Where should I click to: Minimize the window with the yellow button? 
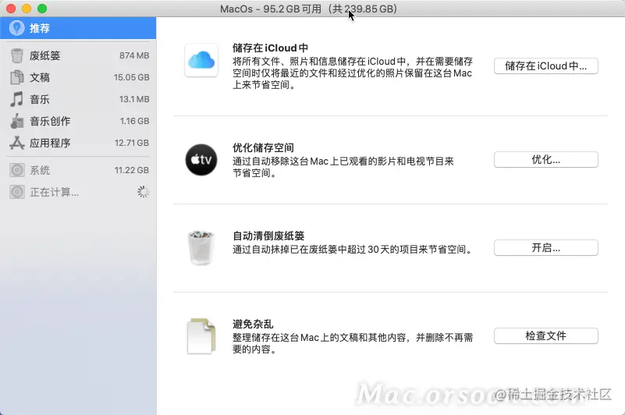(x=27, y=9)
